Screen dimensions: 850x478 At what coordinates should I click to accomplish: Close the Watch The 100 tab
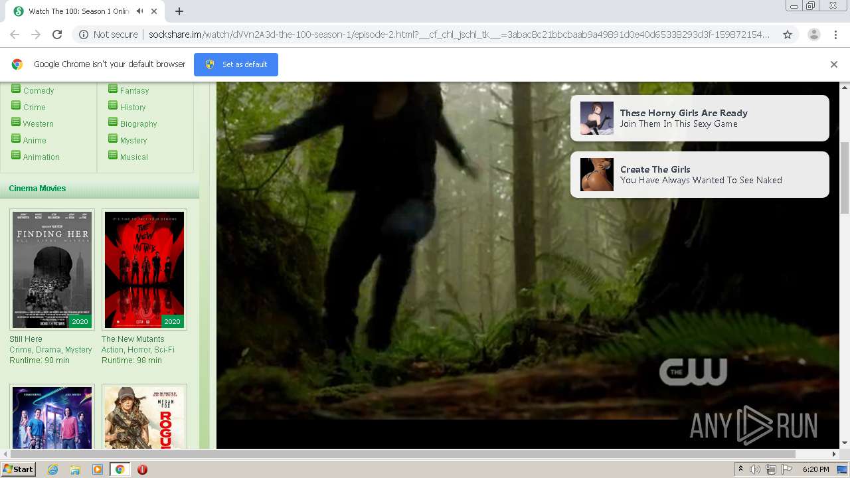155,11
